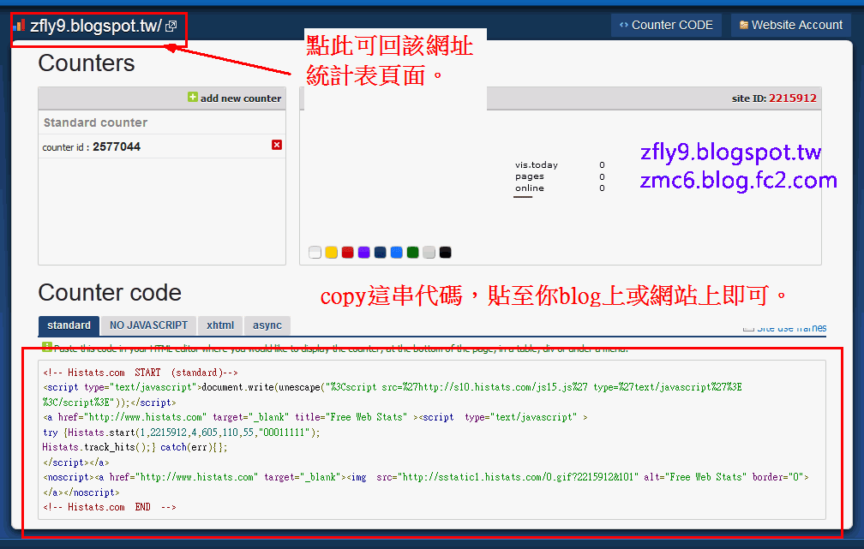Open the Counter CODE button
Viewport: 864px width, 549px height.
[x=666, y=26]
